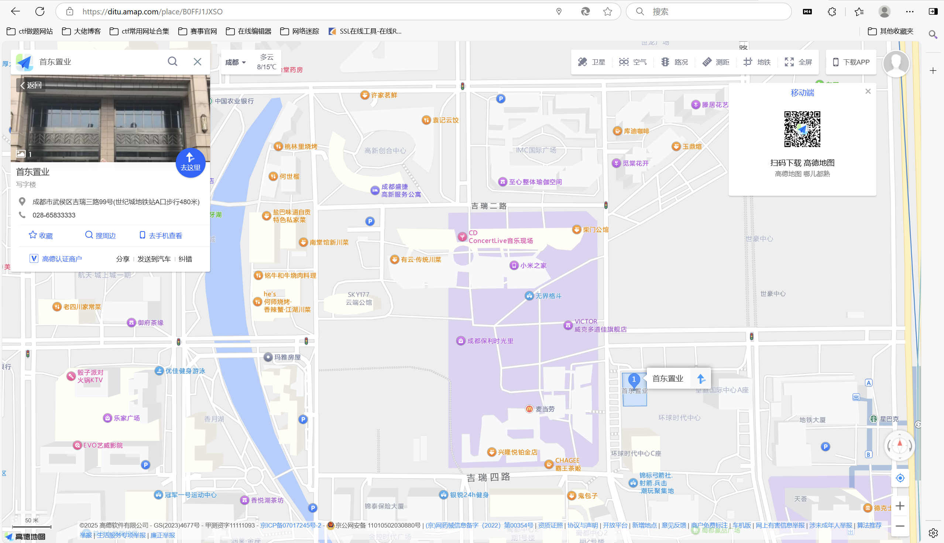This screenshot has width=944, height=543.
Task: Expand the 成都 city selector dropdown
Action: (235, 62)
